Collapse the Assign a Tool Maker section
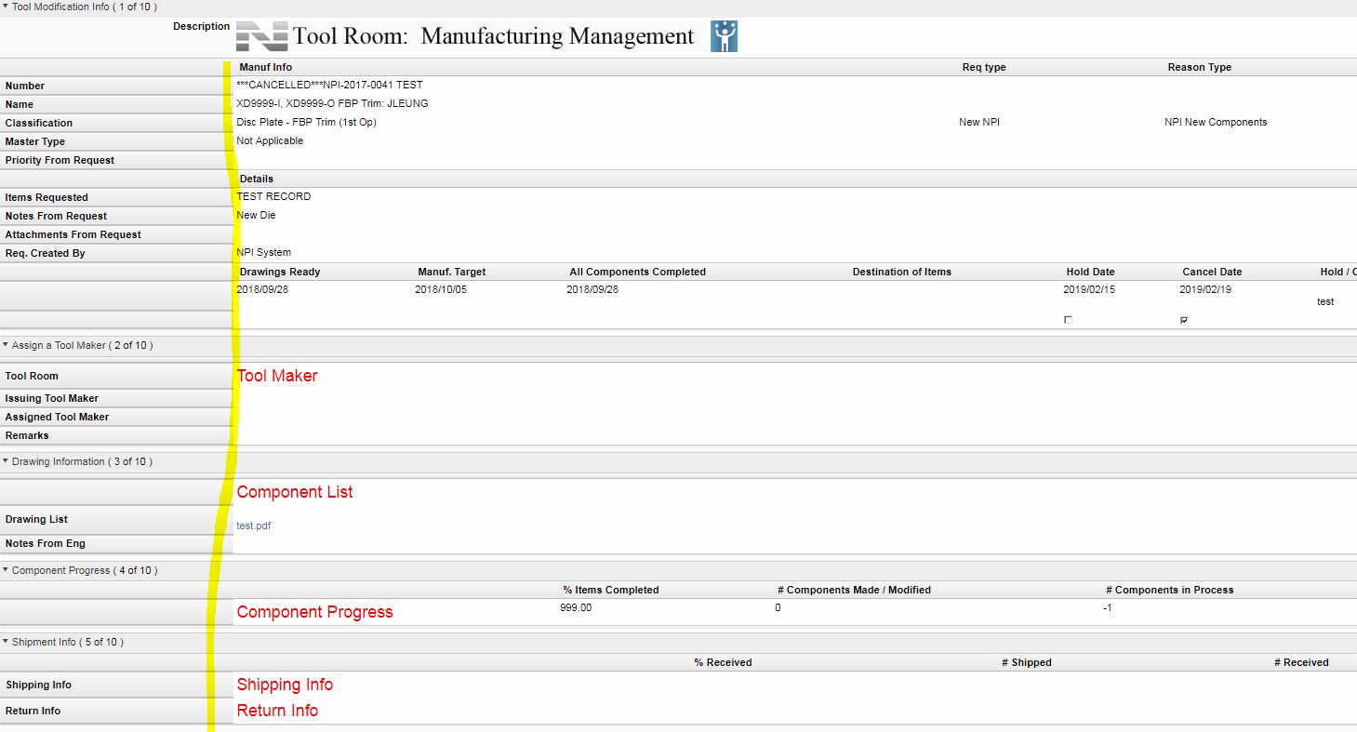The image size is (1357, 732). coord(7,344)
